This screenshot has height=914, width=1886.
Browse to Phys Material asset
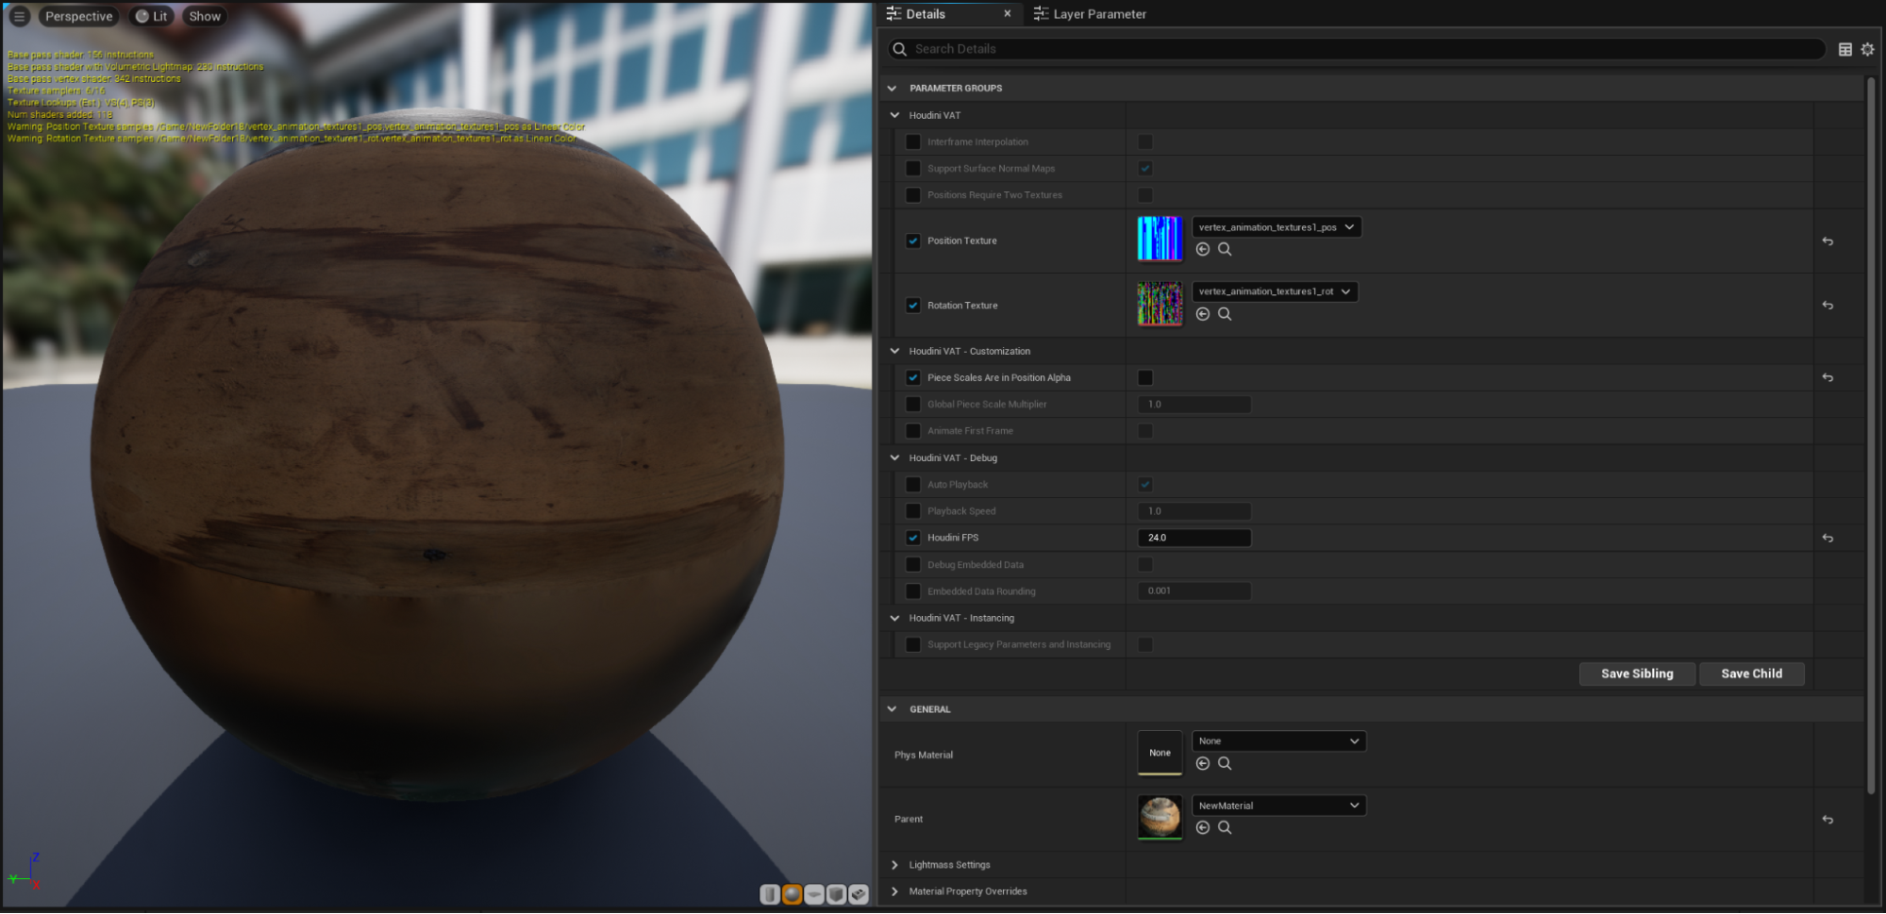point(1225,763)
